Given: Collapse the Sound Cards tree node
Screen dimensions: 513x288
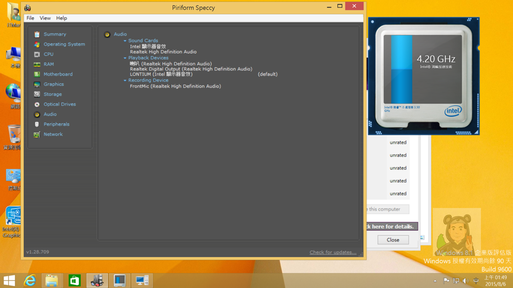Looking at the screenshot, I should point(125,41).
